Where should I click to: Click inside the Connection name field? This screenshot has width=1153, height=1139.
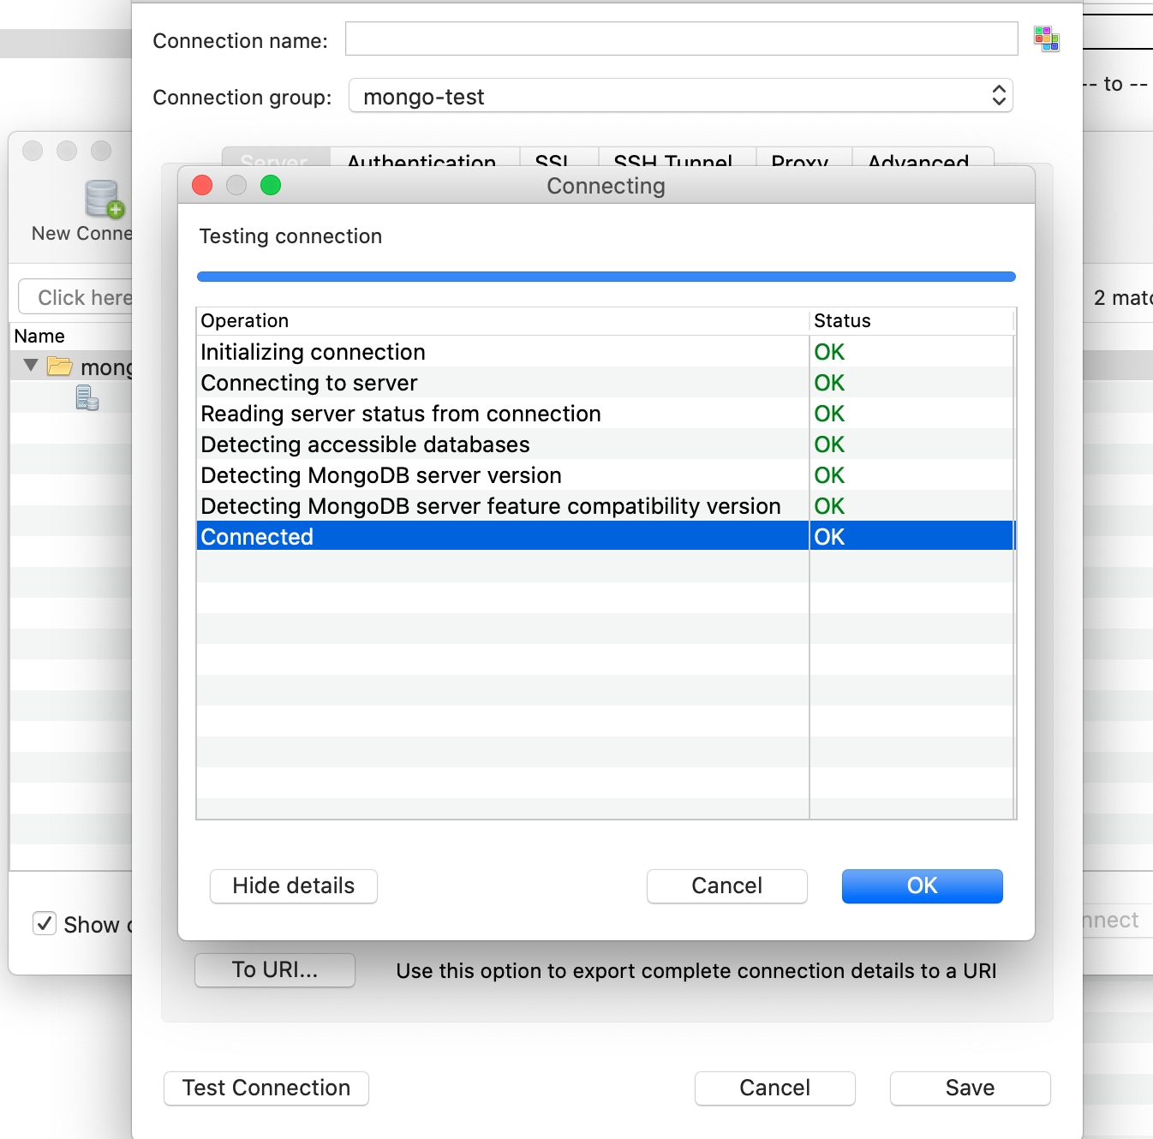681,39
